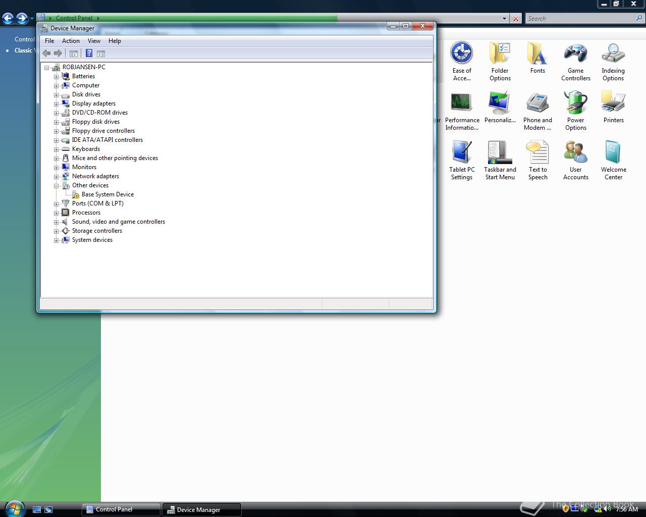Click the Windows Start orb
This screenshot has height=517, width=646.
14,508
